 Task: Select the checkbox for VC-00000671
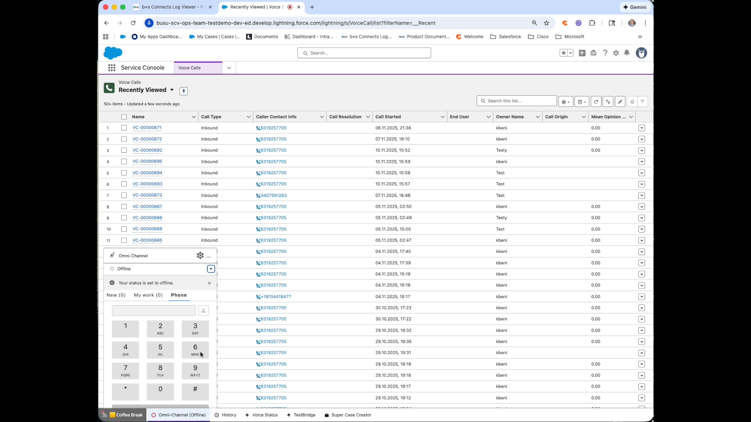tap(124, 128)
